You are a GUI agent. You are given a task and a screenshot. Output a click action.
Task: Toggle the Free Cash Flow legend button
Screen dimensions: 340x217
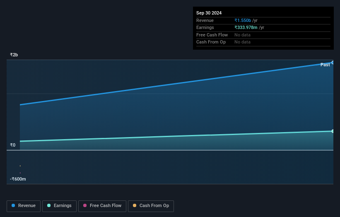tap(102, 206)
